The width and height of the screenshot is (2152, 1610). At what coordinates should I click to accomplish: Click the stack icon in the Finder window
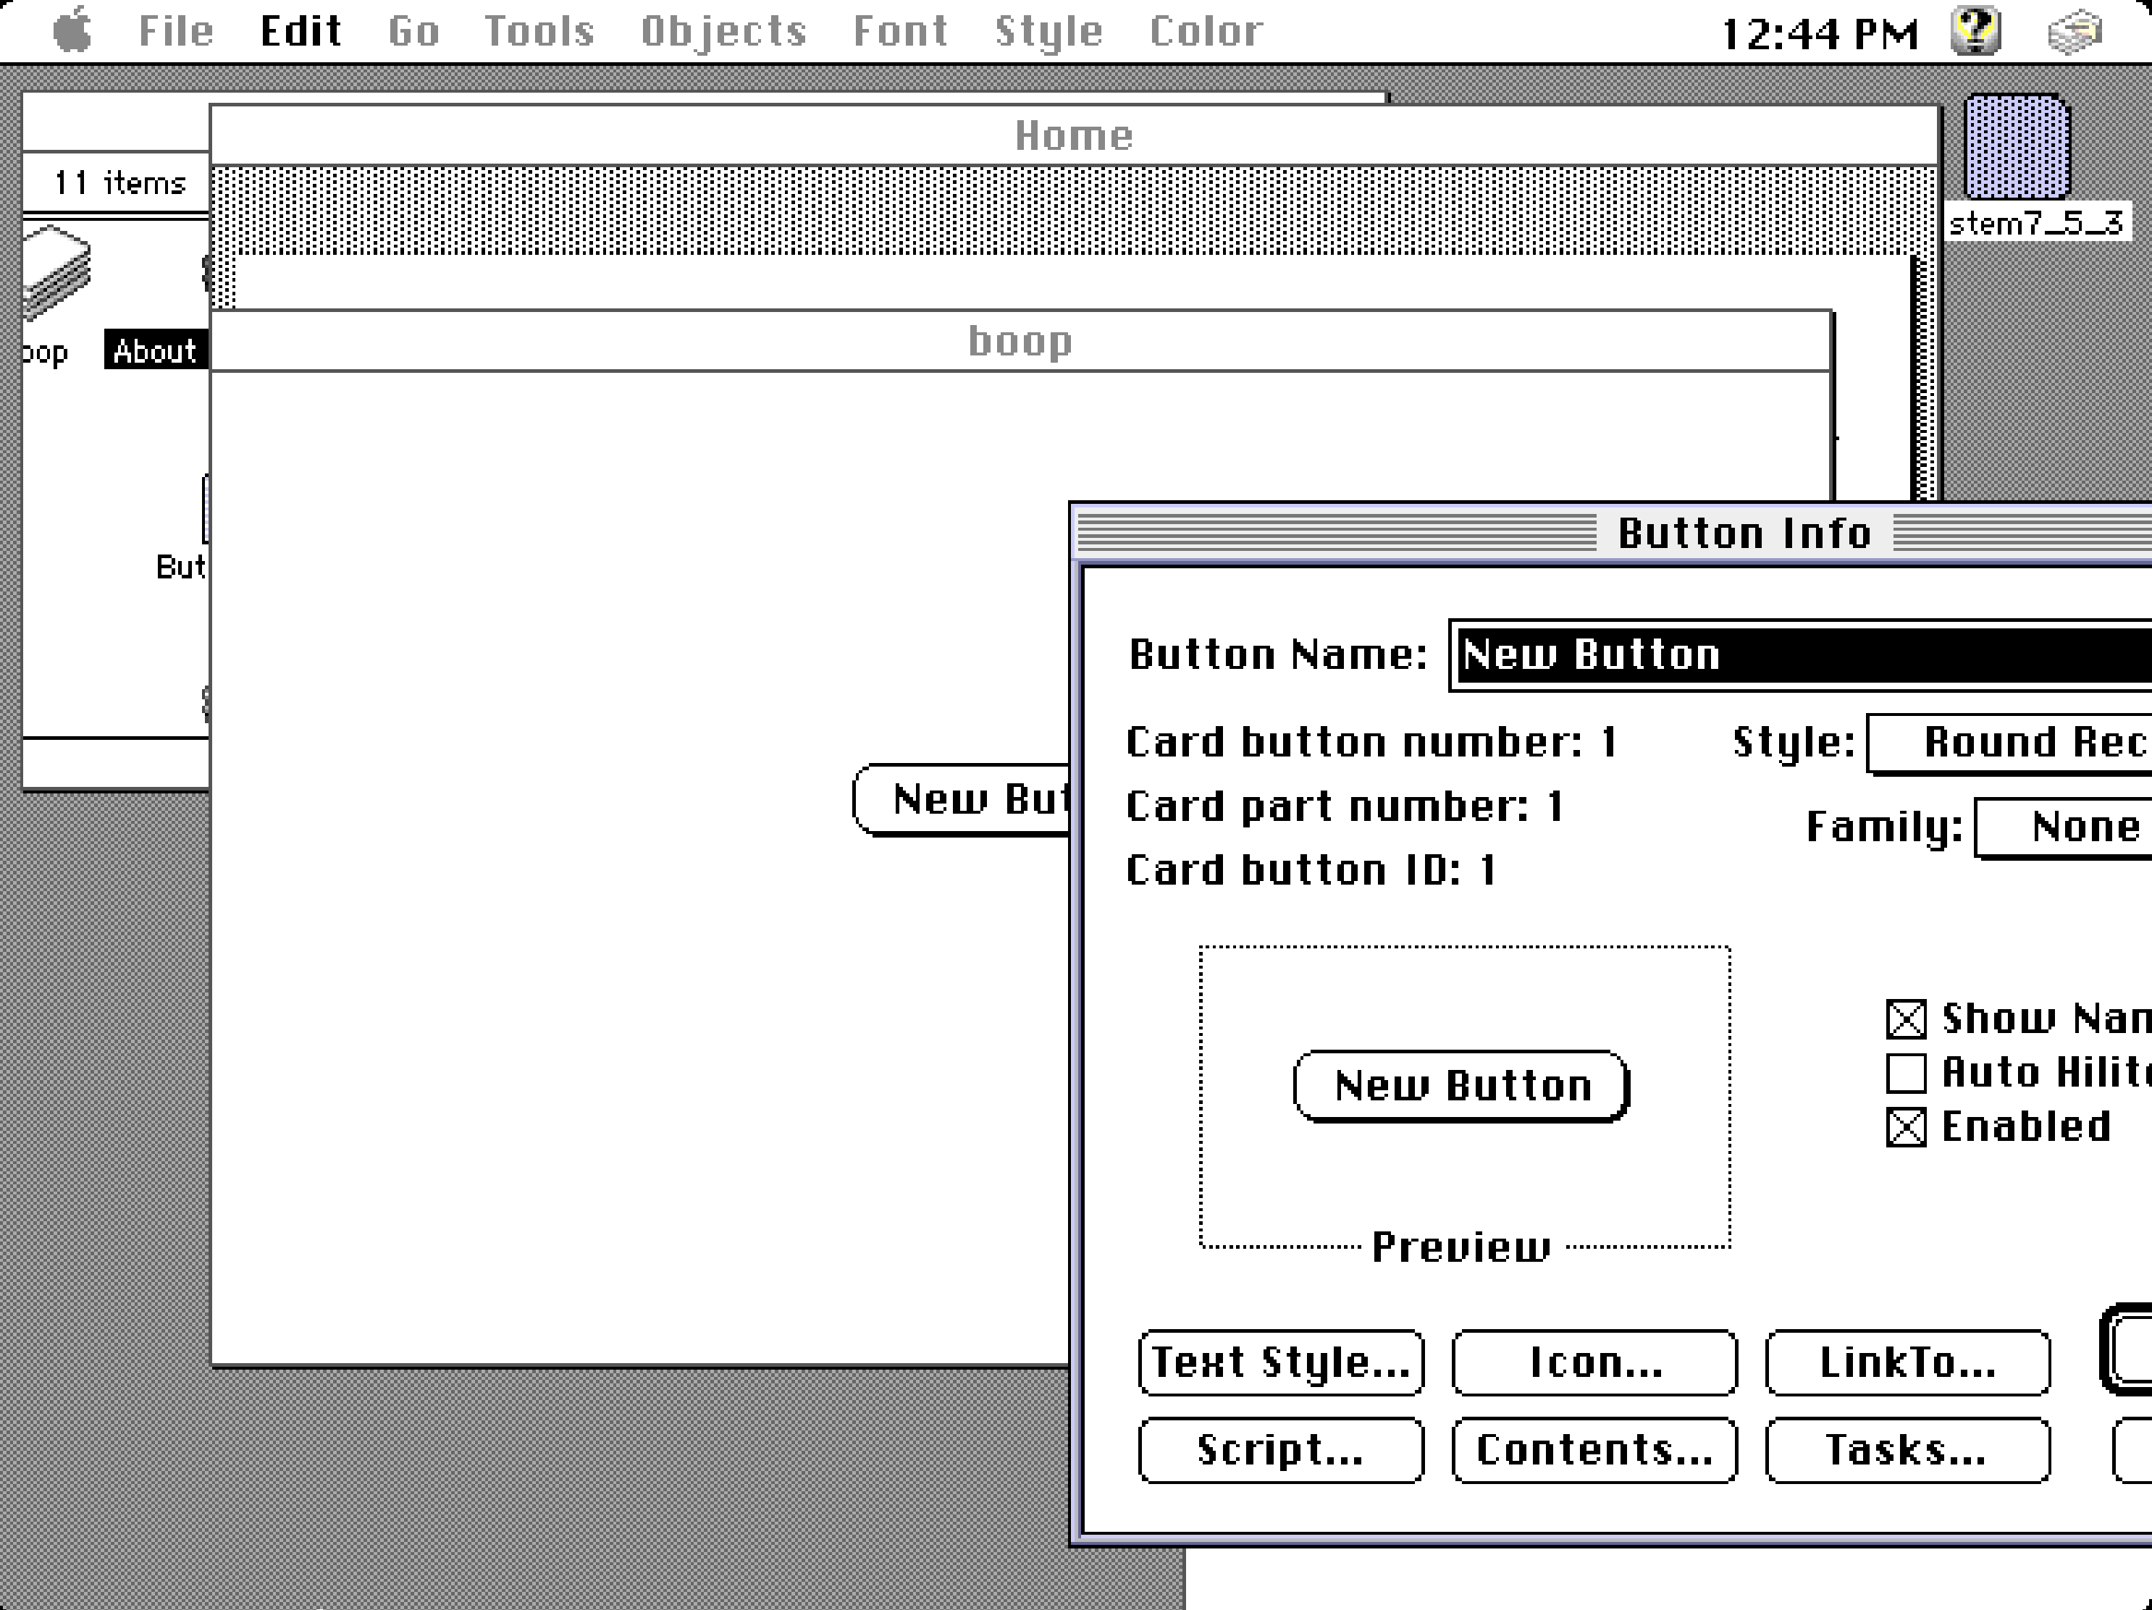(x=56, y=271)
